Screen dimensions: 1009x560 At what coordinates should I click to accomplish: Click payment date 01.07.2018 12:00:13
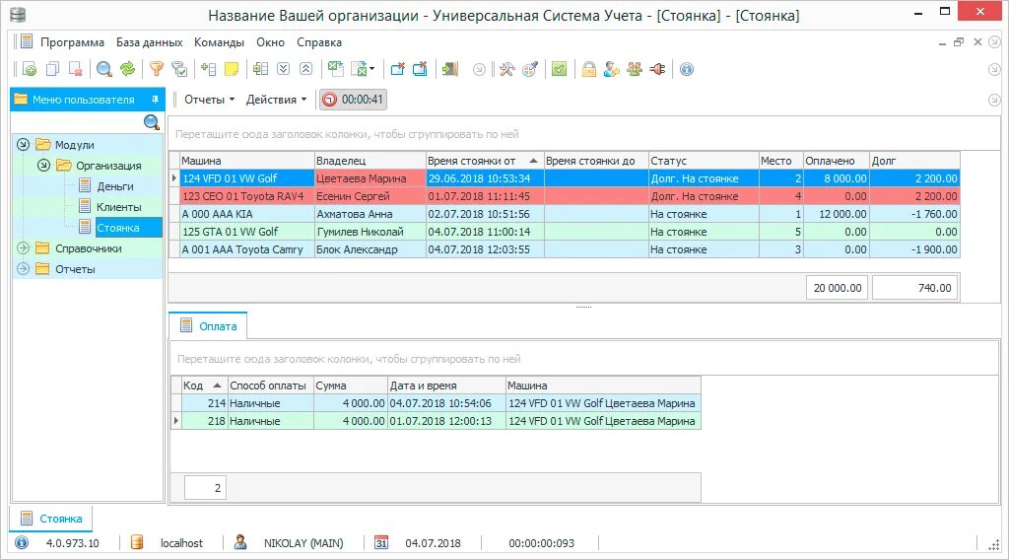click(446, 421)
